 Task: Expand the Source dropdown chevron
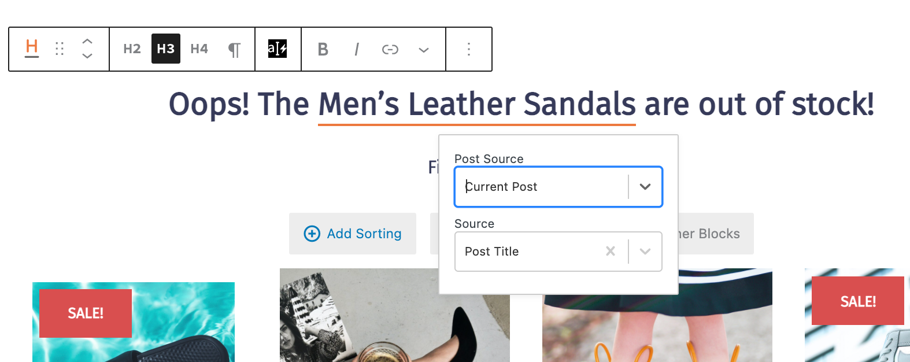tap(645, 252)
